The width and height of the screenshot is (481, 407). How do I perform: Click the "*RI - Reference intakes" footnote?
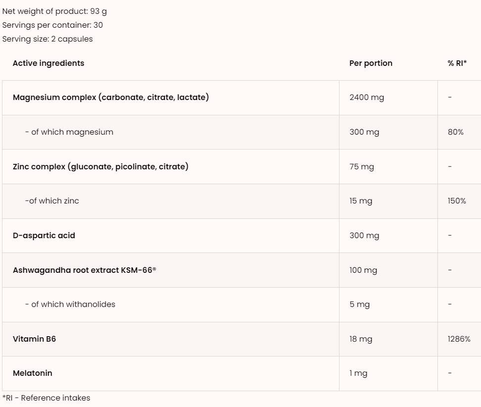pyautogui.click(x=46, y=398)
